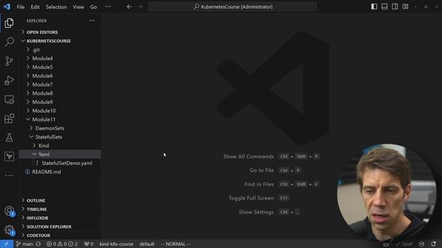Screen dimensions: 442x248
Task: Expand the Solution Explorer section
Action: coord(60,227)
